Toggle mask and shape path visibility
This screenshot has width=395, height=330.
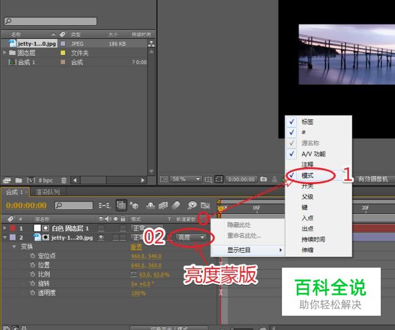pyautogui.click(x=219, y=179)
